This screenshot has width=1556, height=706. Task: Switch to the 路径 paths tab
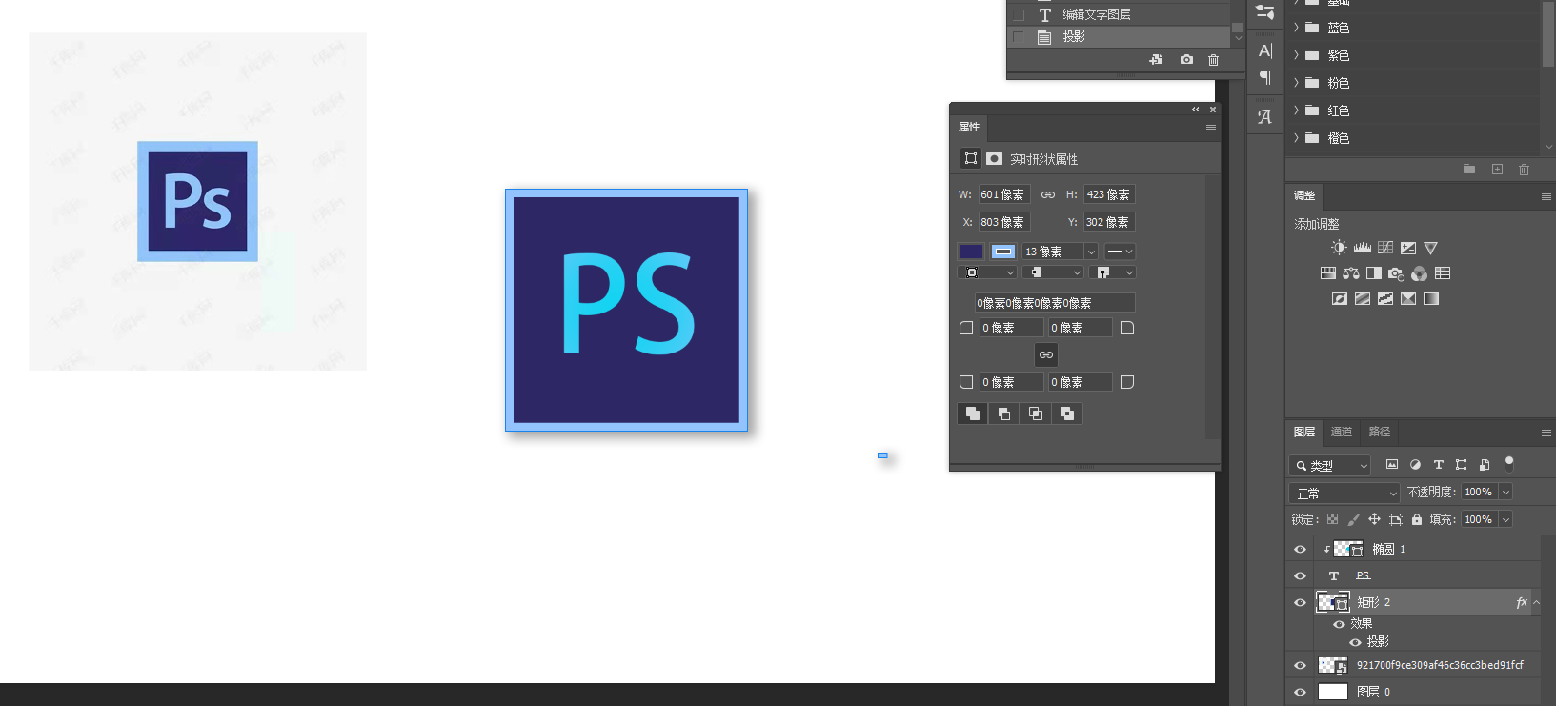[1380, 432]
